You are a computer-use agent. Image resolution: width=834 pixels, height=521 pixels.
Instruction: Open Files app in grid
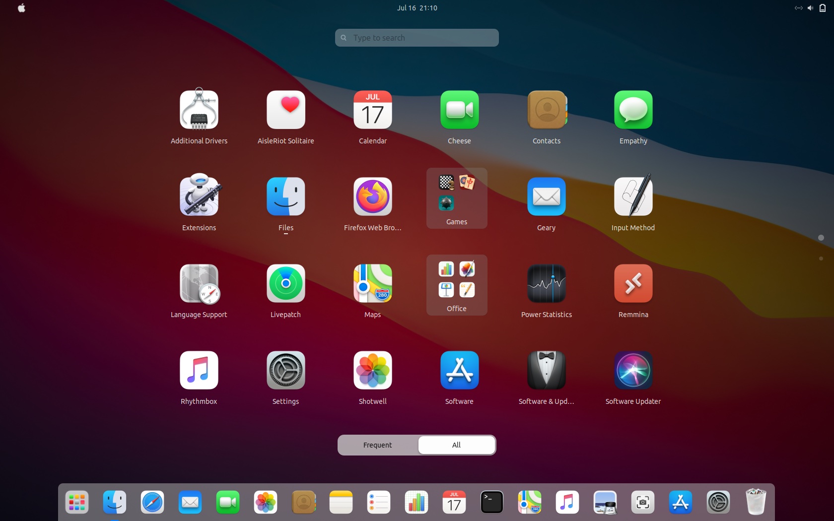286,196
